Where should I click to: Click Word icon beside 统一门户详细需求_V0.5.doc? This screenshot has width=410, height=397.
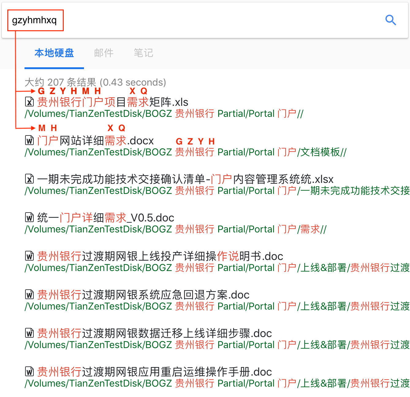point(29,217)
